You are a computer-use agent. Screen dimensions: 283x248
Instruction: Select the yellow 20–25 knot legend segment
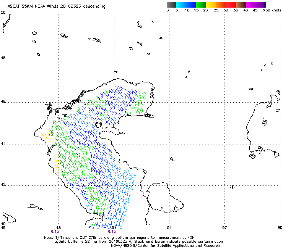point(211,5)
